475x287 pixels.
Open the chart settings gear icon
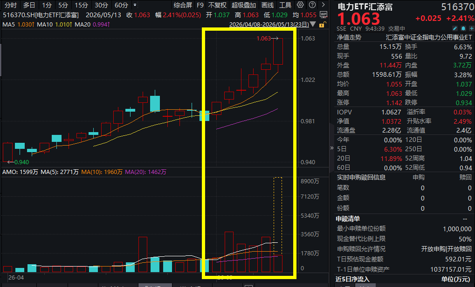[x=300, y=5]
